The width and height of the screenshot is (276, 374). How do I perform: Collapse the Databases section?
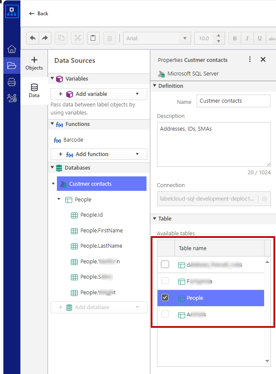tap(52, 168)
